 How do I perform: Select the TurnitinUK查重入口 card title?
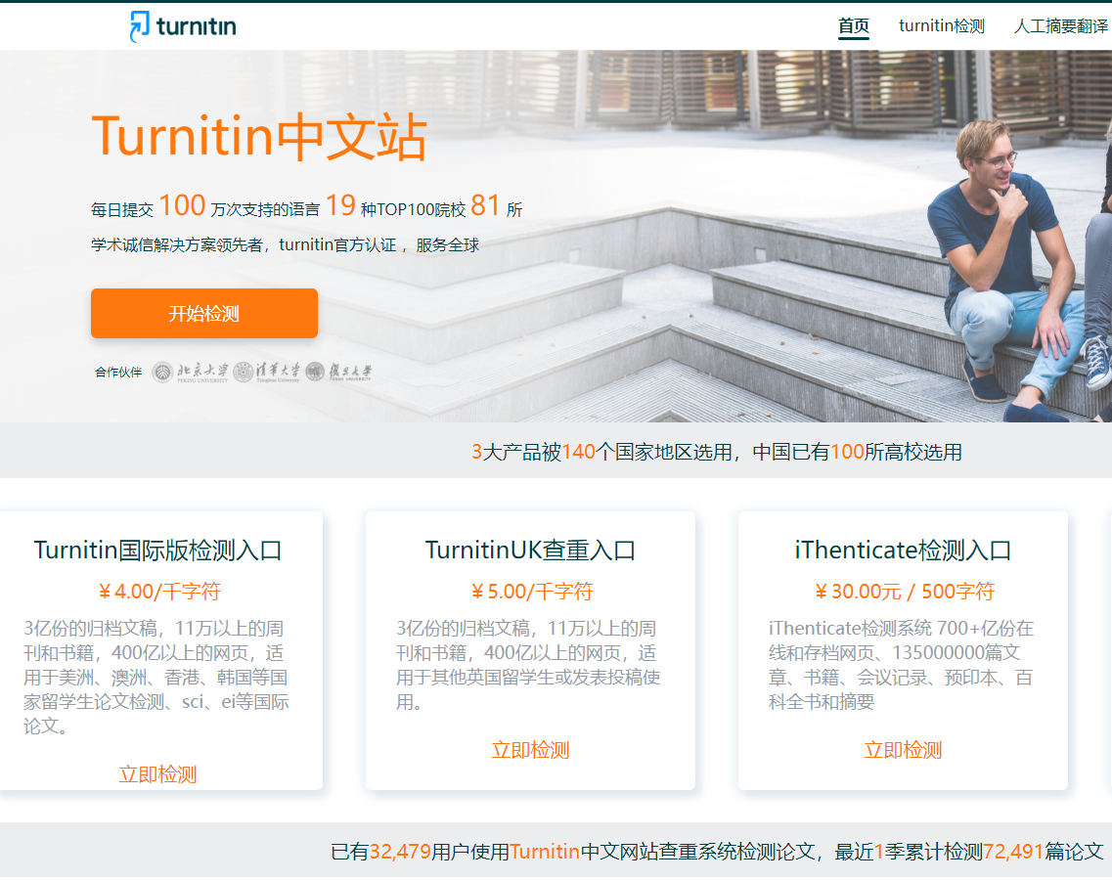(530, 551)
